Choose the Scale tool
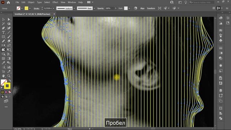 9,45
